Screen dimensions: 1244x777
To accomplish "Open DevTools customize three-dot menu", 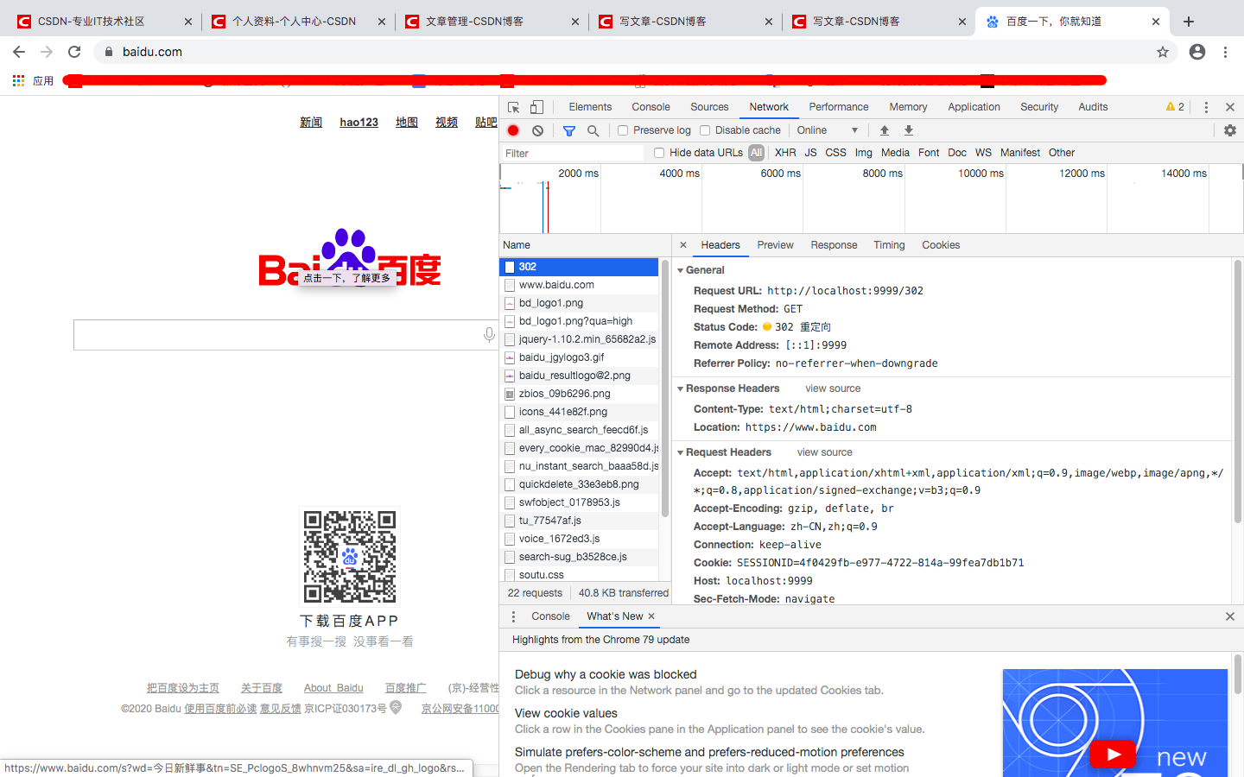I will coord(1206,107).
